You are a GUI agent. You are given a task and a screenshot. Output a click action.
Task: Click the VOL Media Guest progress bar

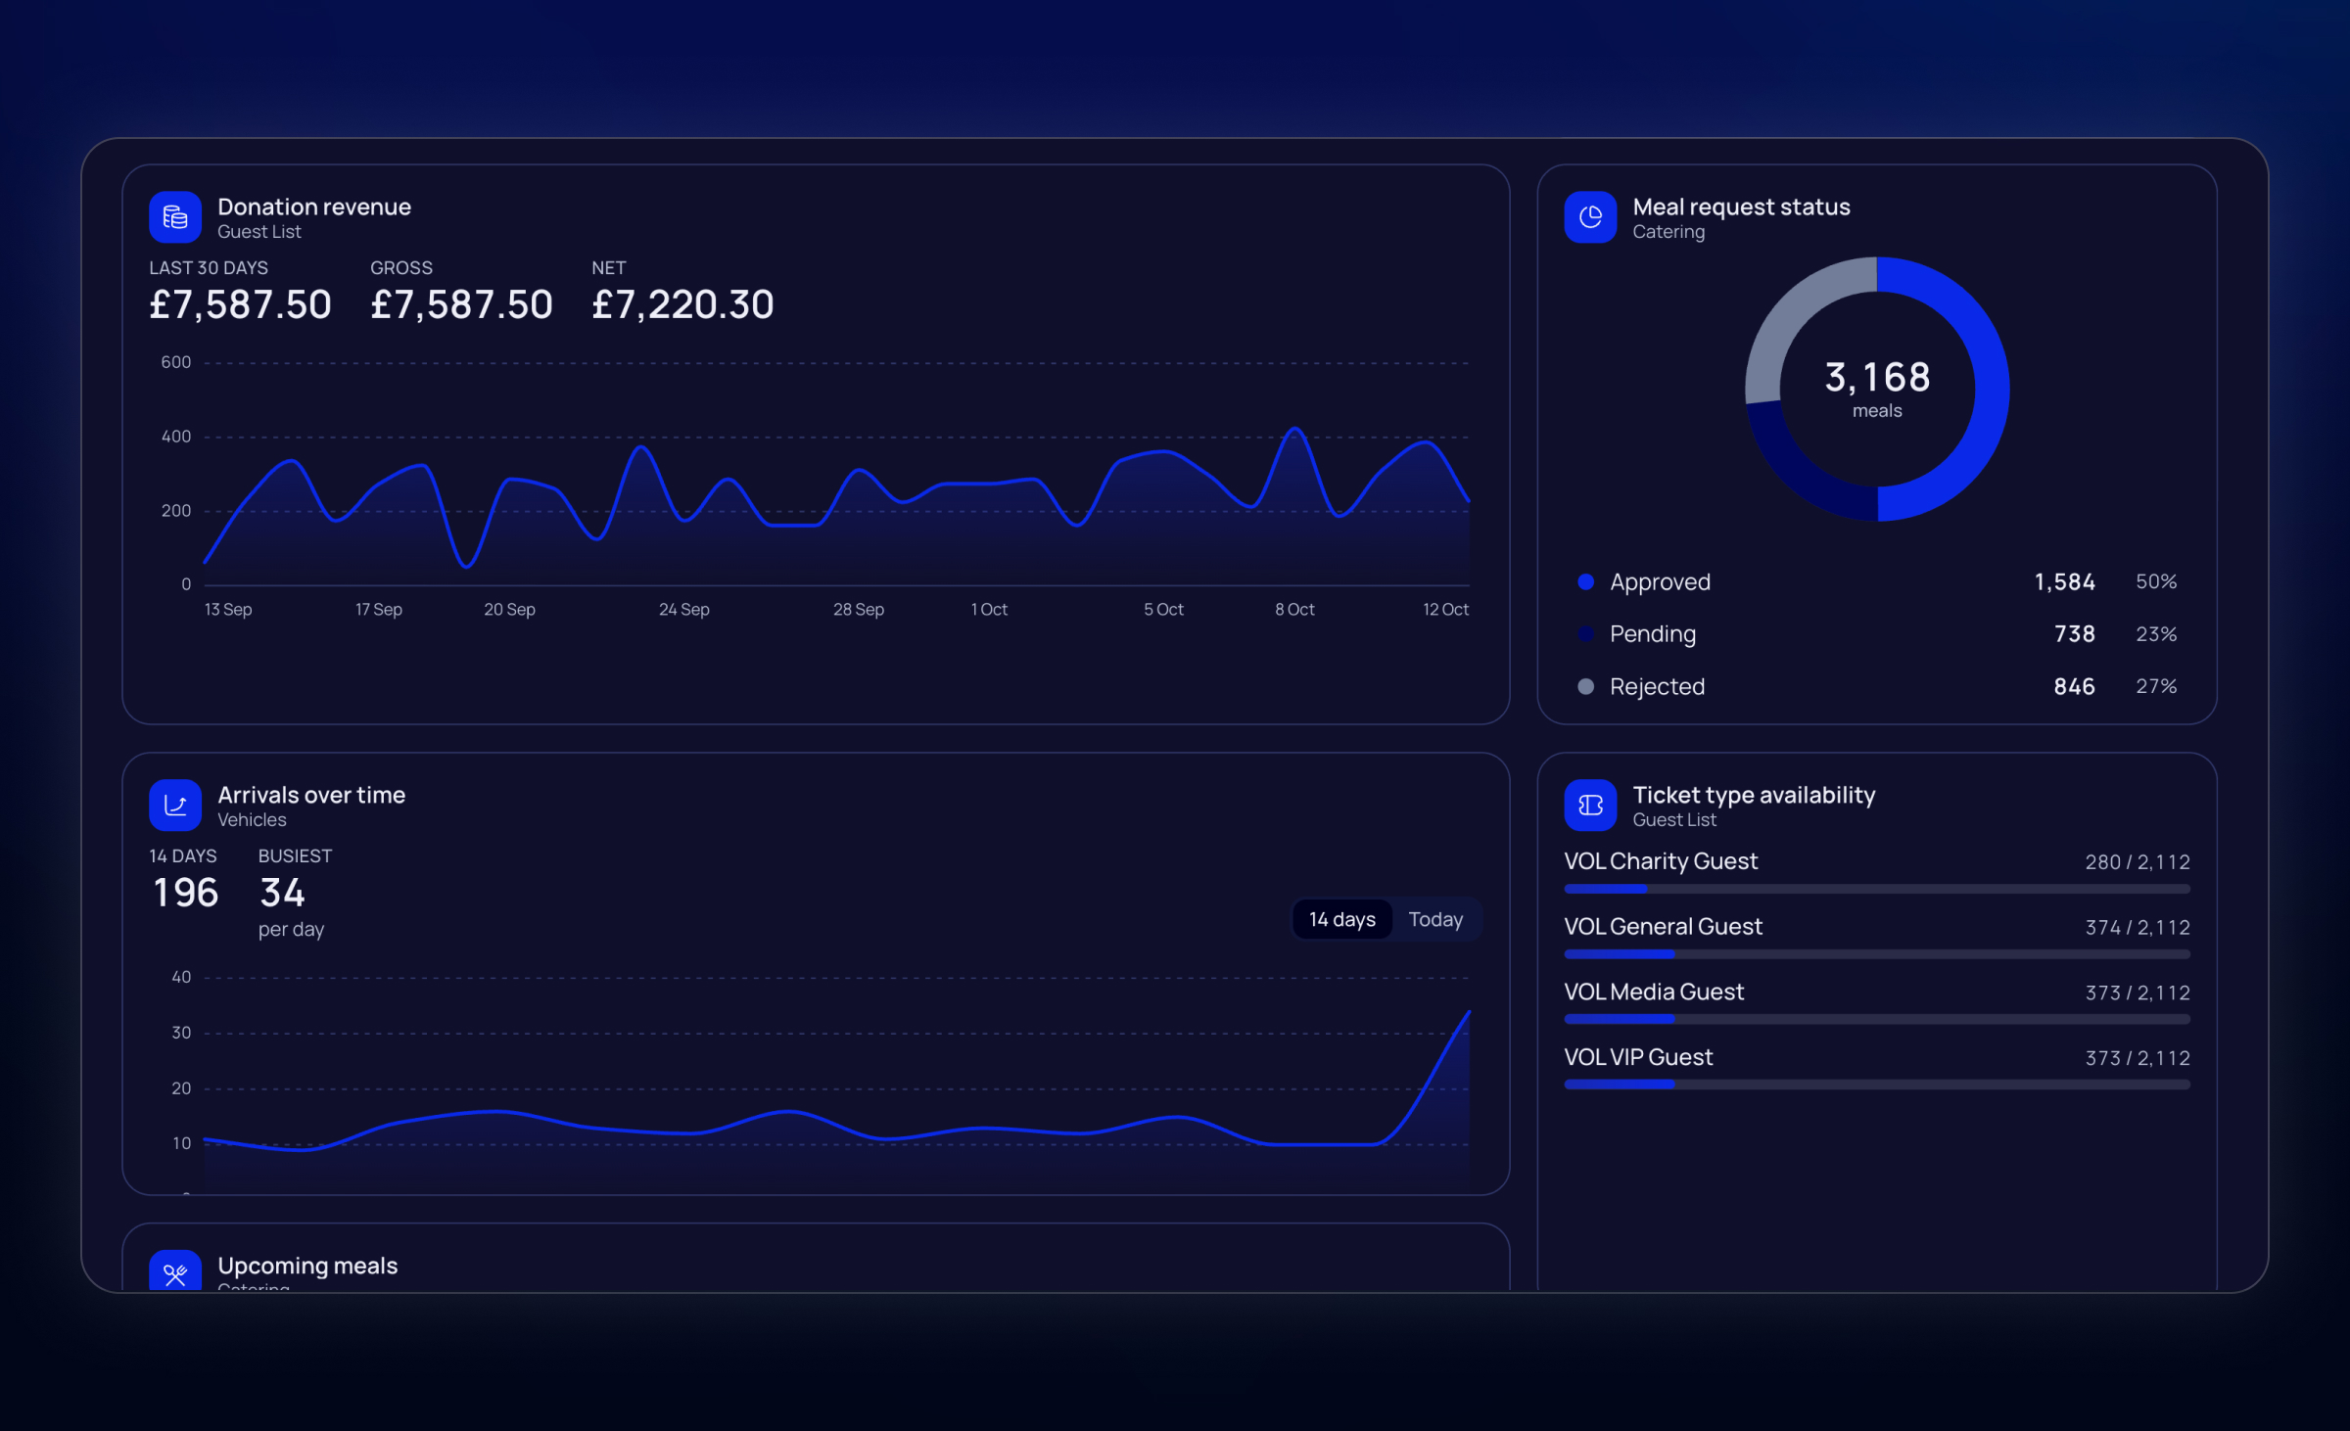click(x=1876, y=1019)
